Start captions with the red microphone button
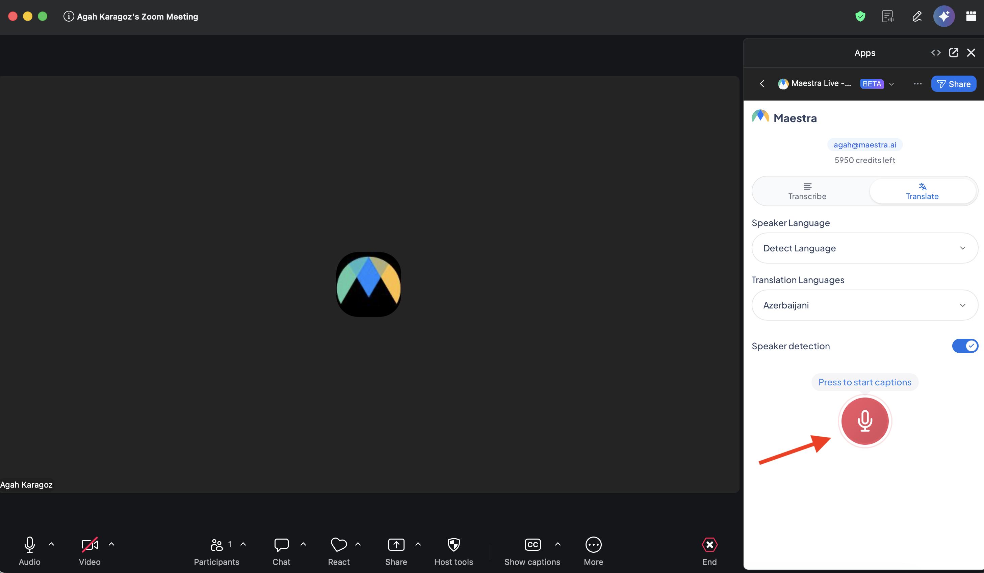984x573 pixels. (x=864, y=421)
